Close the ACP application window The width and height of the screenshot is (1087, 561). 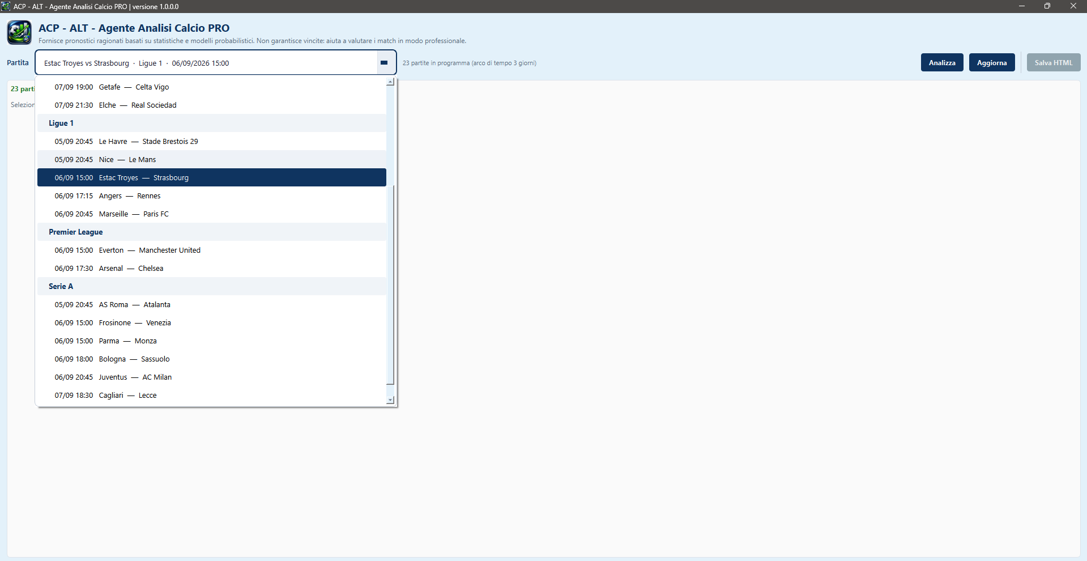1073,6
